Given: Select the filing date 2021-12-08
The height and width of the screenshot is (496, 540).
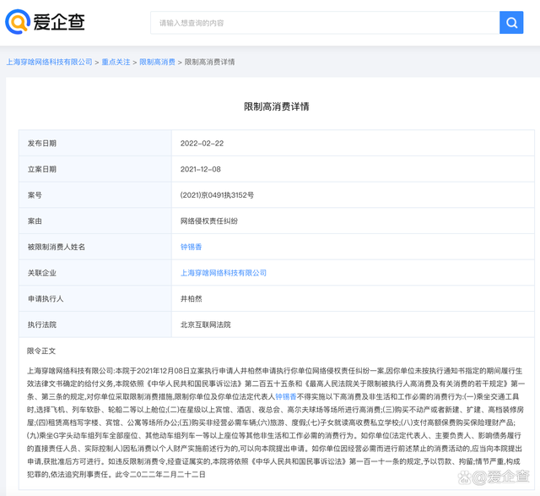Looking at the screenshot, I should click(201, 169).
